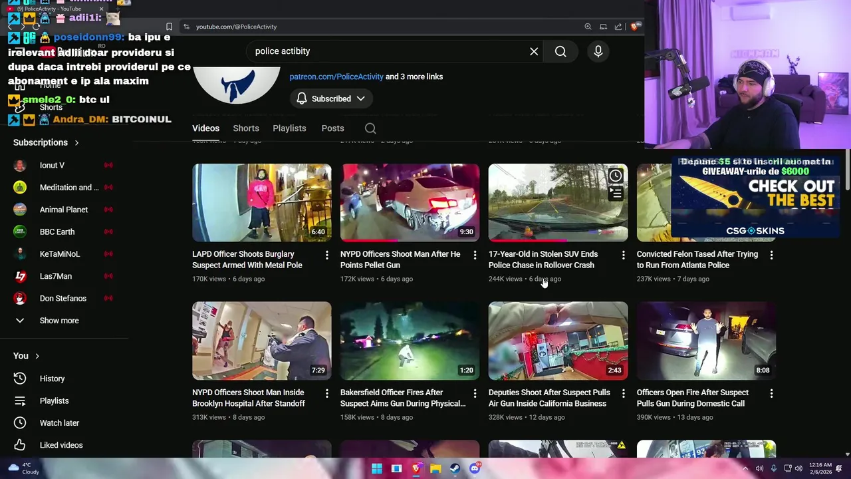Open options menu for NYPD Pellet Gun video
This screenshot has width=851, height=479.
tap(475, 255)
